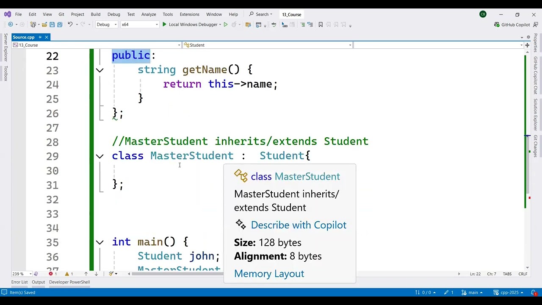
Task: Toggle a bookmark with the bookmark icon
Action: point(321,25)
